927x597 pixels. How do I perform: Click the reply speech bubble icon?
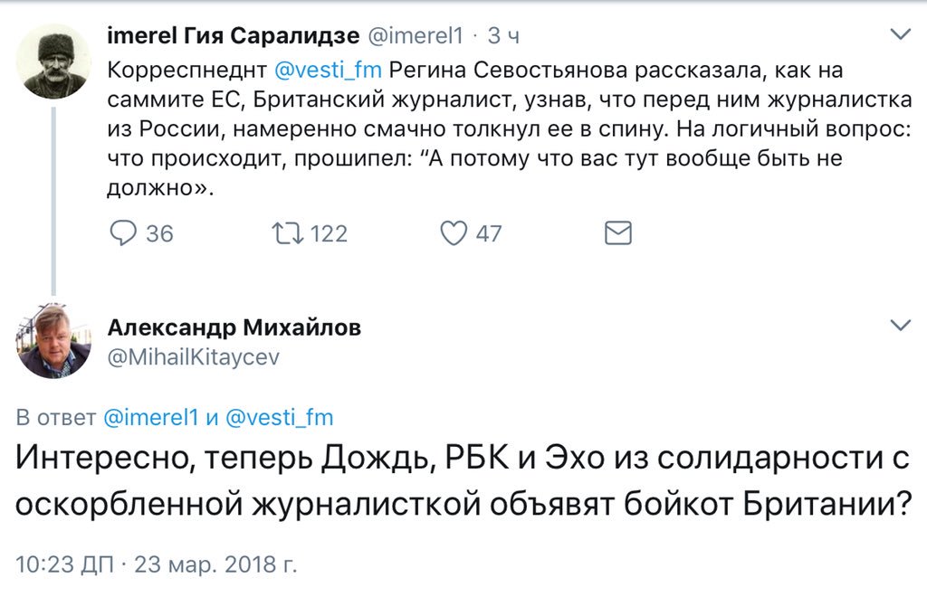122,233
